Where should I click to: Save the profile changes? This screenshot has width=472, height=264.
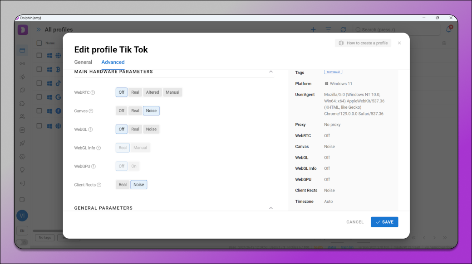(384, 222)
